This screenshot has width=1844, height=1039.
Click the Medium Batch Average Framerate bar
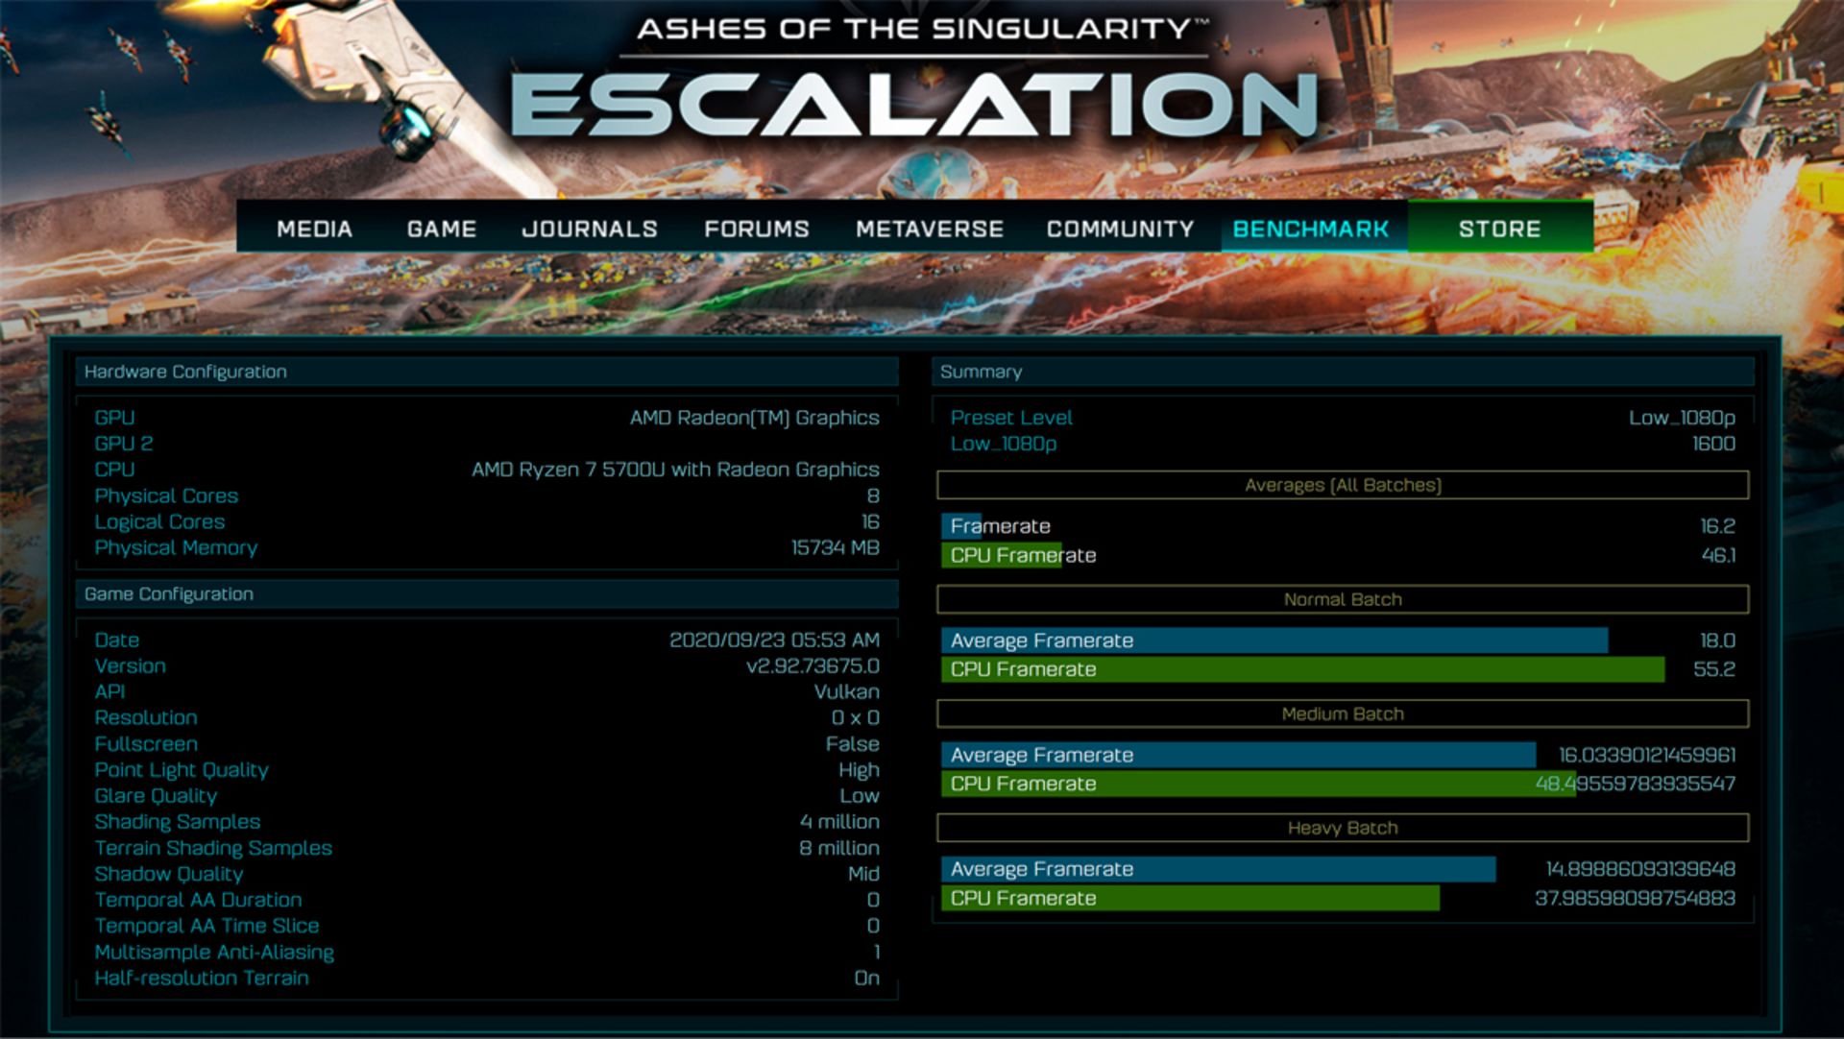click(x=1238, y=755)
